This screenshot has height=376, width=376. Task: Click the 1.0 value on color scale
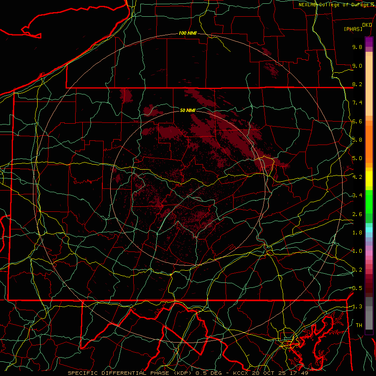coord(357,251)
